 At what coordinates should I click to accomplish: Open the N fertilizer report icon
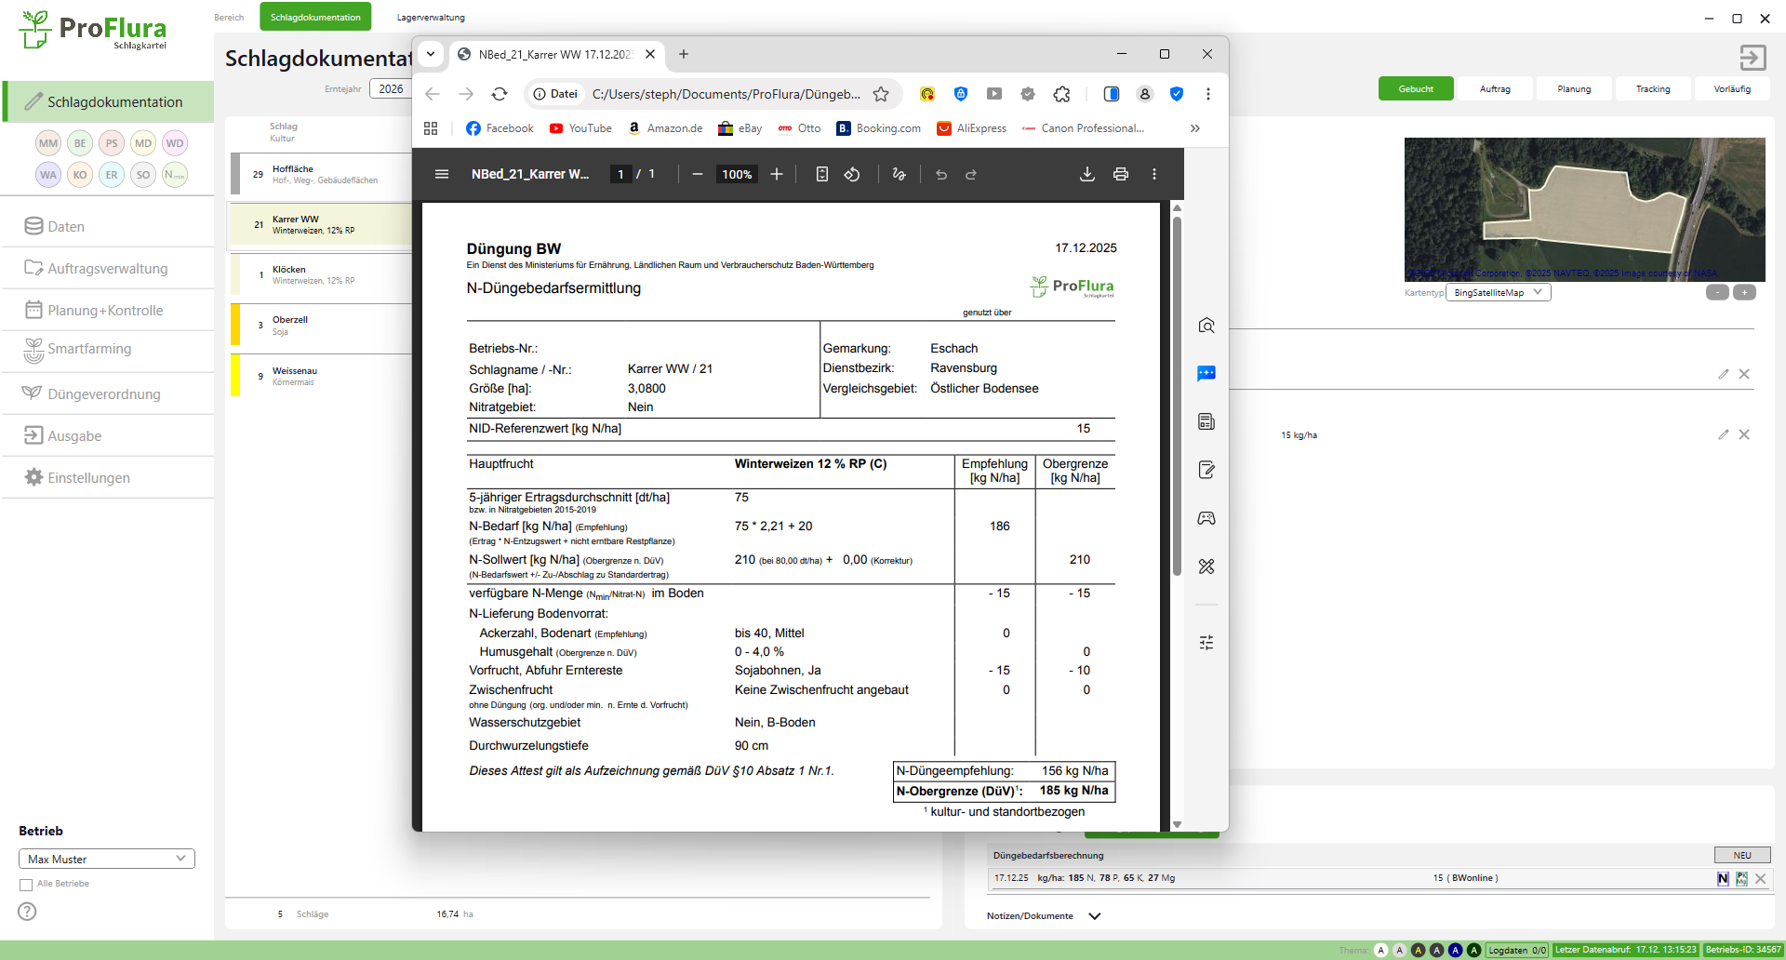click(x=1723, y=878)
